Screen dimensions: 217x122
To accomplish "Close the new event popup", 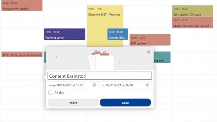I will tap(149, 52).
